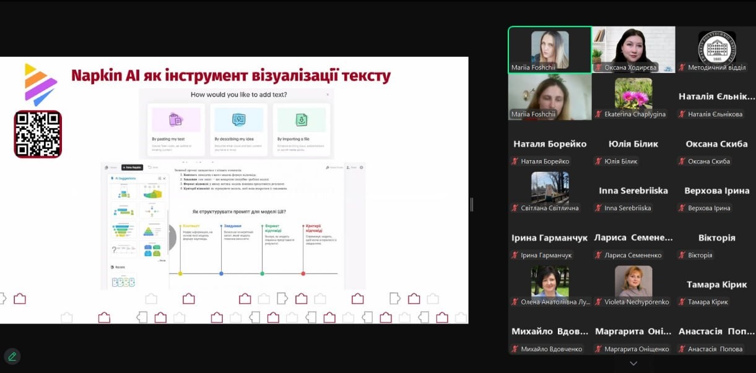The image size is (756, 373).
Task: Click muted mic icon of Олена Анатоліївна
Action: [515, 302]
